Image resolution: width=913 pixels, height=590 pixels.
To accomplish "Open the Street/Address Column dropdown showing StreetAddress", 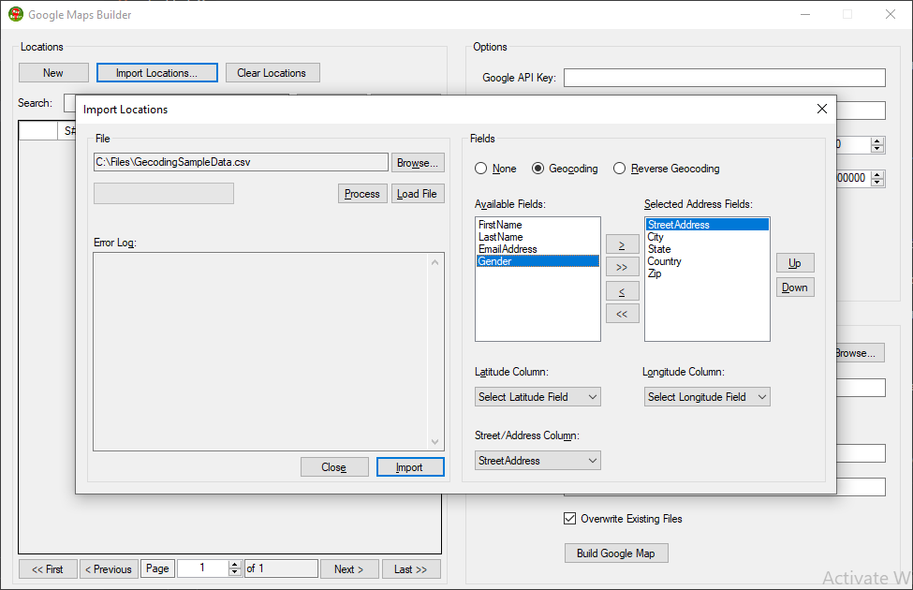I will (537, 460).
